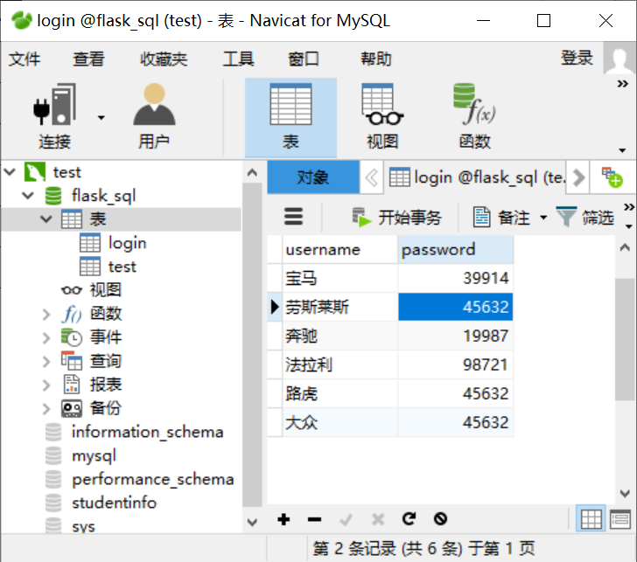The width and height of the screenshot is (637, 562).
Task: Expand the 报表 node
Action: 46,385
